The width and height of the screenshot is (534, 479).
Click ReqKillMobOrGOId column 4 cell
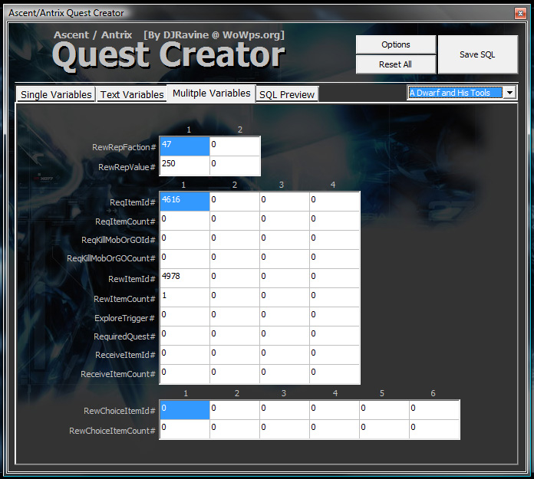pyautogui.click(x=335, y=240)
